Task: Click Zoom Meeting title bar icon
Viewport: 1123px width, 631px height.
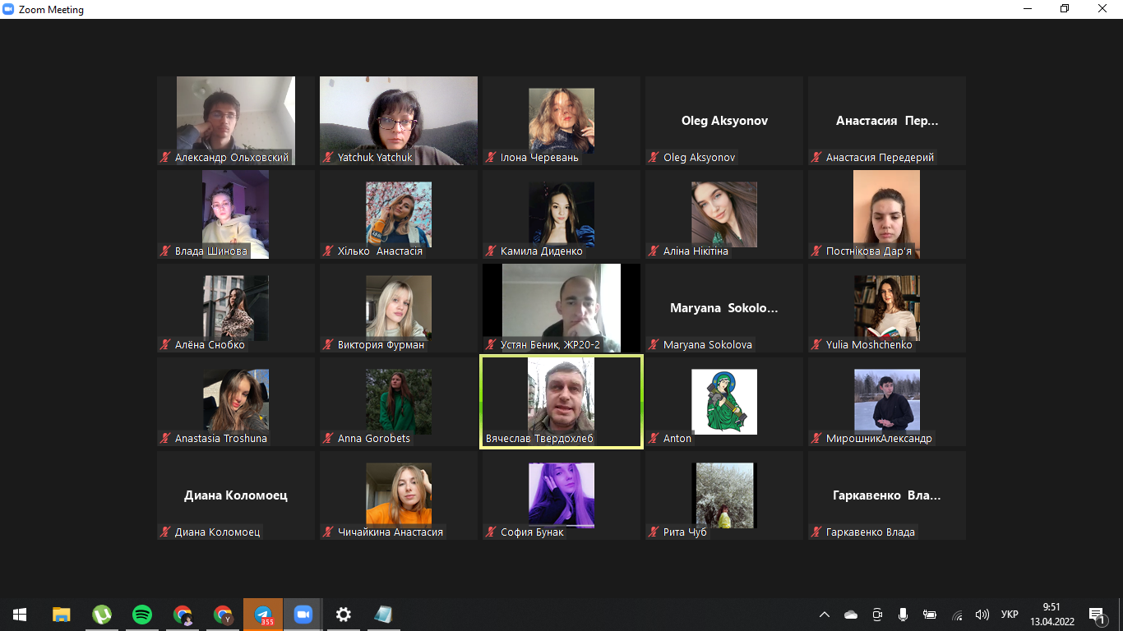Action: click(9, 9)
